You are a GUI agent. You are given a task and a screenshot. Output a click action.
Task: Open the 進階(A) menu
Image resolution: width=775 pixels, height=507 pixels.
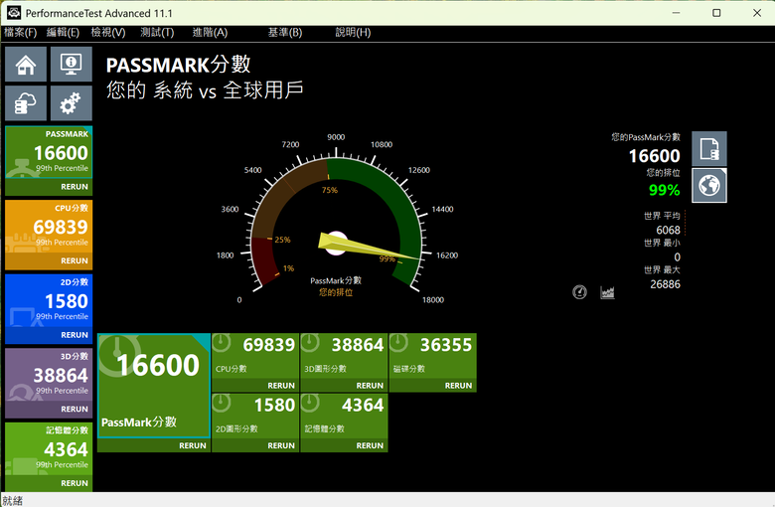coord(210,33)
